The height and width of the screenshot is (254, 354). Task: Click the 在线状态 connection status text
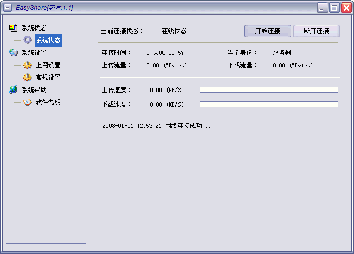(x=174, y=31)
